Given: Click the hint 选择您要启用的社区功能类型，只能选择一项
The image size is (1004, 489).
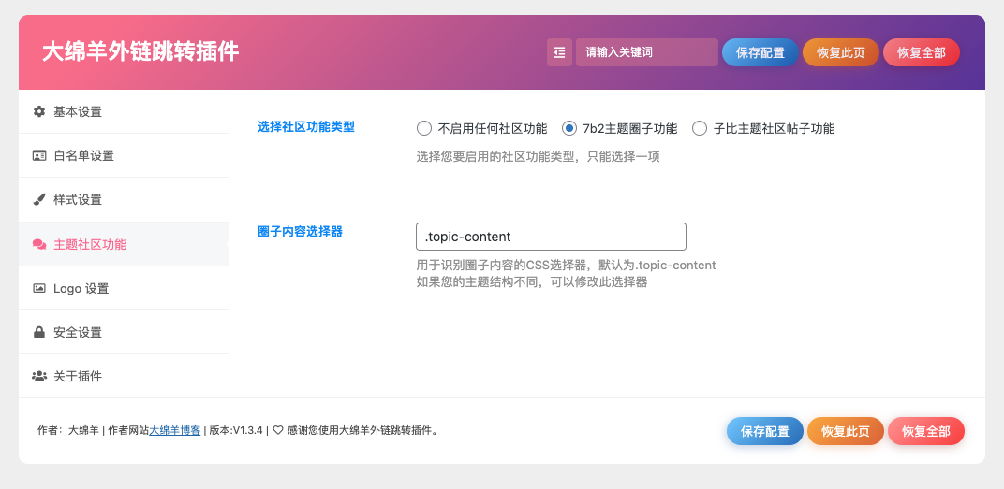Looking at the screenshot, I should 538,156.
